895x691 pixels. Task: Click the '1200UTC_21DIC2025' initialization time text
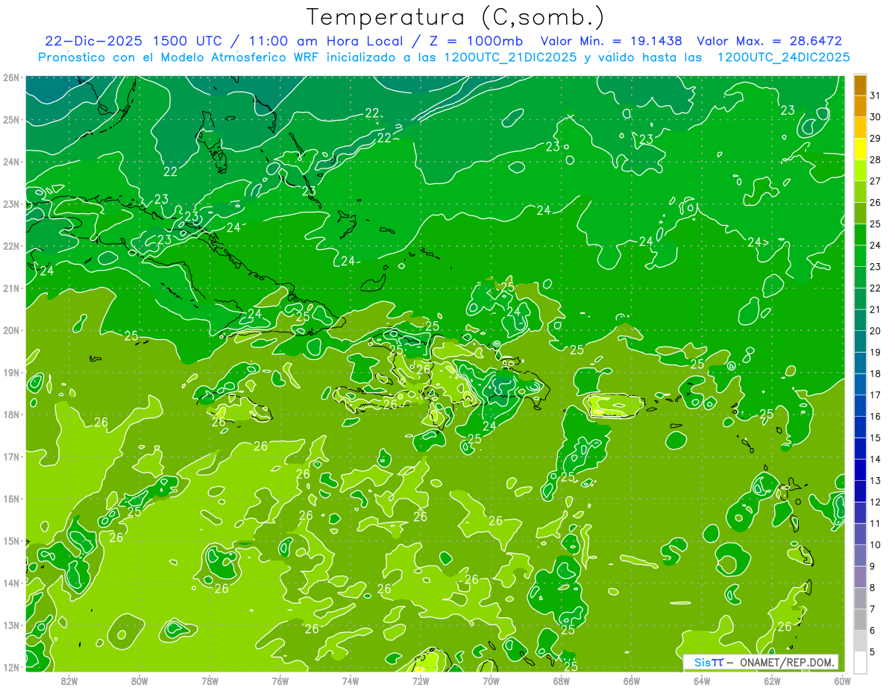click(509, 57)
